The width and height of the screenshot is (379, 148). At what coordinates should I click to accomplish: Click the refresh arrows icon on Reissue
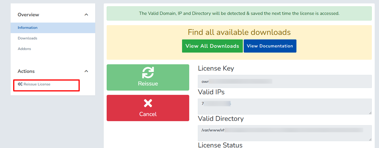(148, 73)
